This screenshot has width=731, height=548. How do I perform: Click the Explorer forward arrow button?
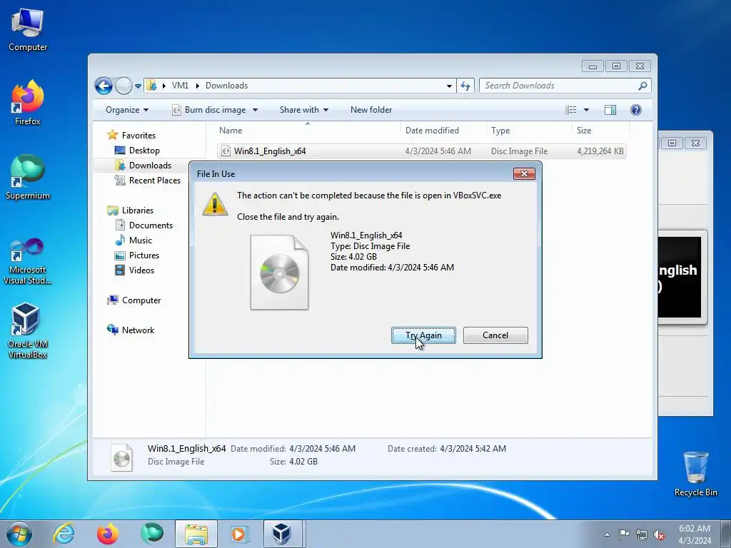pos(123,86)
